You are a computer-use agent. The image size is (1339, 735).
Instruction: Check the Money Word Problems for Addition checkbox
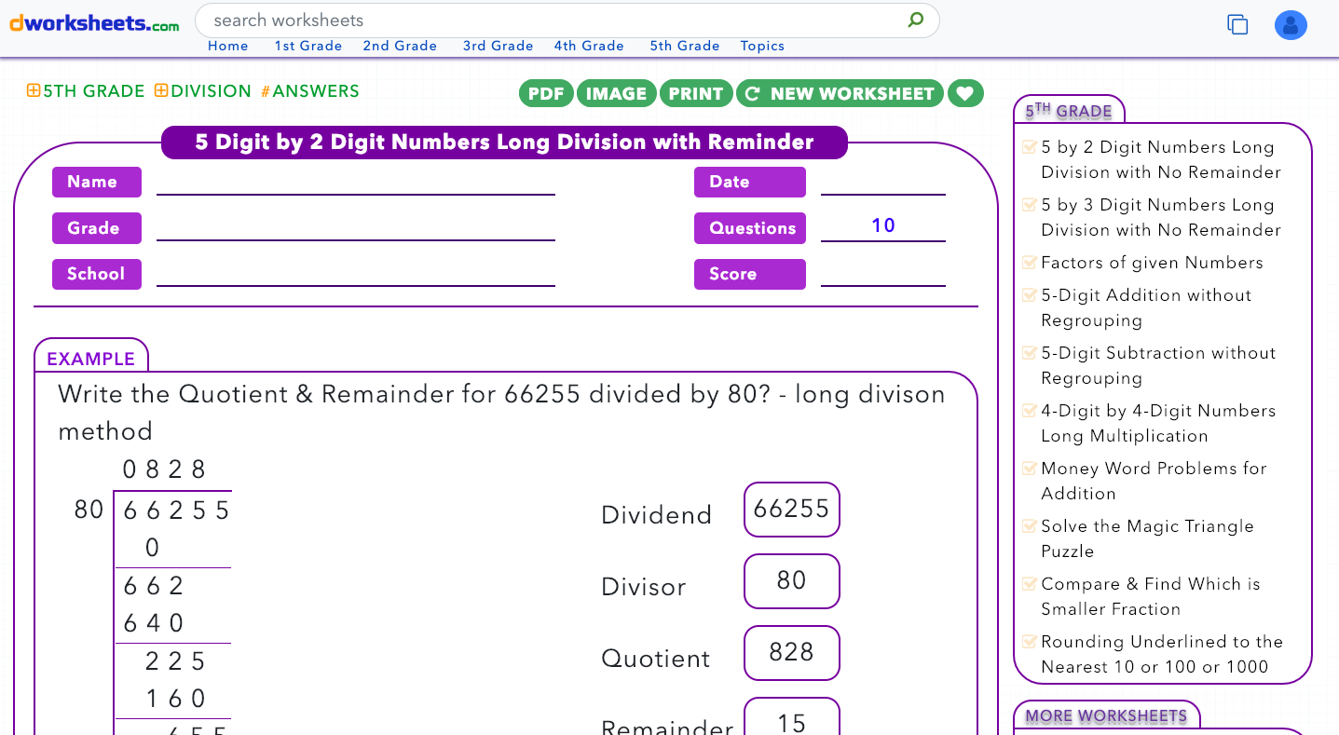tap(1030, 468)
